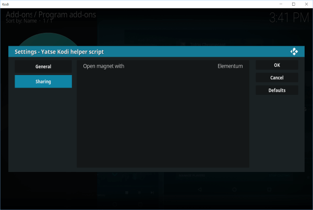The height and width of the screenshot is (210, 313).
Task: Click the 'Add-ons / Program add-ons' breadcrumb heading
Action: [x=51, y=15]
